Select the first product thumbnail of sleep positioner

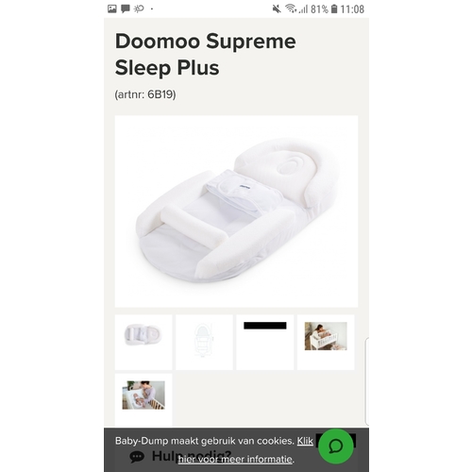(143, 342)
